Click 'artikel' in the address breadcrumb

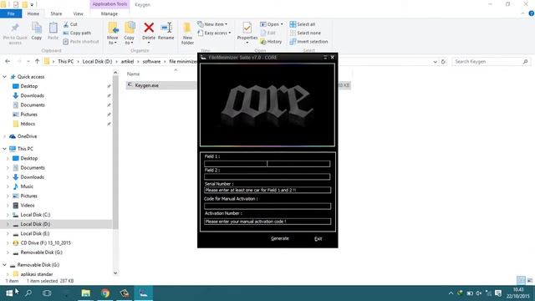(x=127, y=62)
